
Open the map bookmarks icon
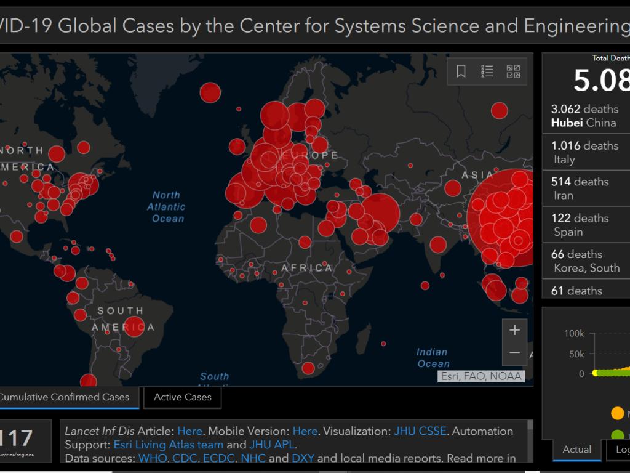pos(461,71)
